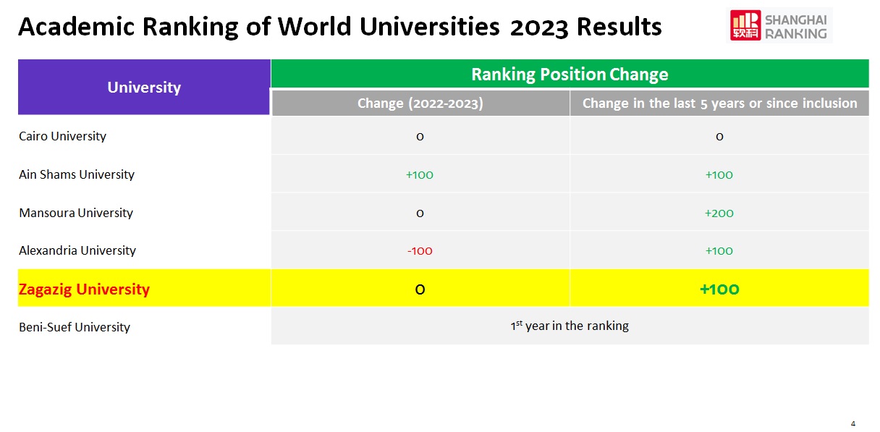Select Ain Shams' 2022-2023 change value
The image size is (880, 432).
pyautogui.click(x=420, y=174)
